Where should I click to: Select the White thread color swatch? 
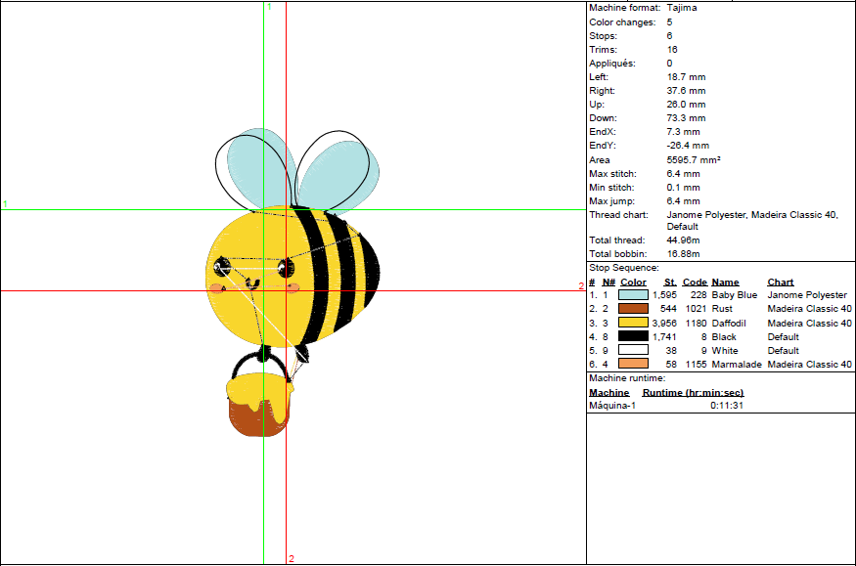(x=633, y=350)
